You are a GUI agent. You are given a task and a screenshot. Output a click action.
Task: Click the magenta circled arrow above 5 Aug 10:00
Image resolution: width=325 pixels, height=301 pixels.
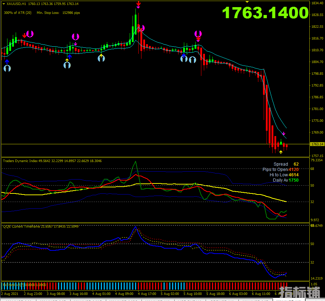[x=198, y=33]
